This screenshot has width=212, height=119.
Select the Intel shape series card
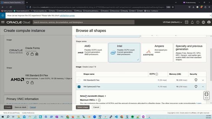(x=124, y=53)
